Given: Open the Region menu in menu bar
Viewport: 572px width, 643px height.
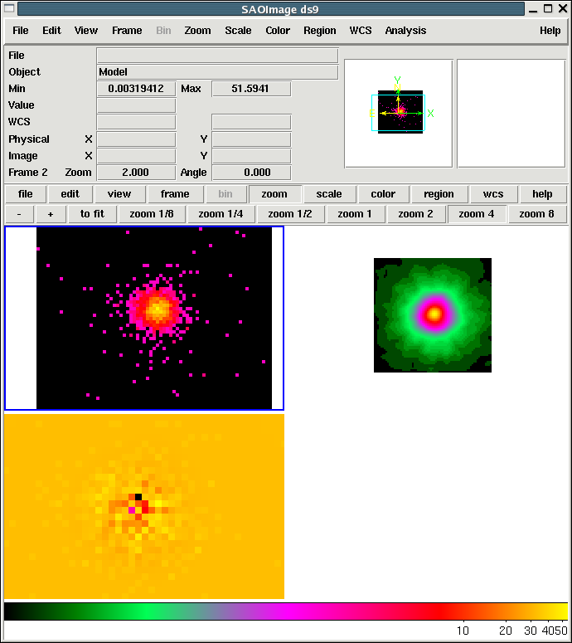Looking at the screenshot, I should pos(319,31).
